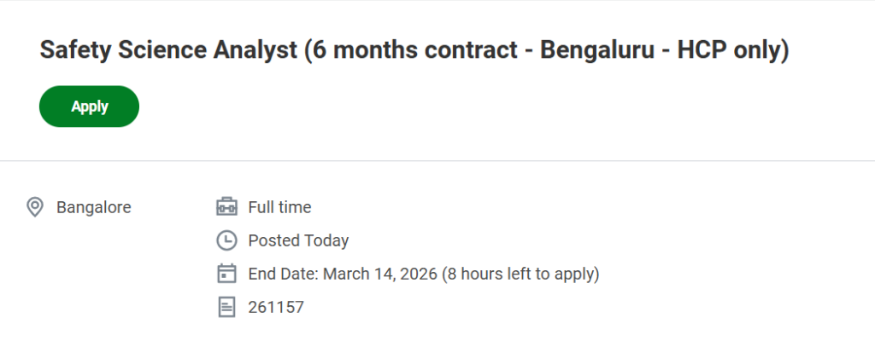The width and height of the screenshot is (875, 341).
Task: Click the document requisition ID icon
Action: [x=226, y=307]
